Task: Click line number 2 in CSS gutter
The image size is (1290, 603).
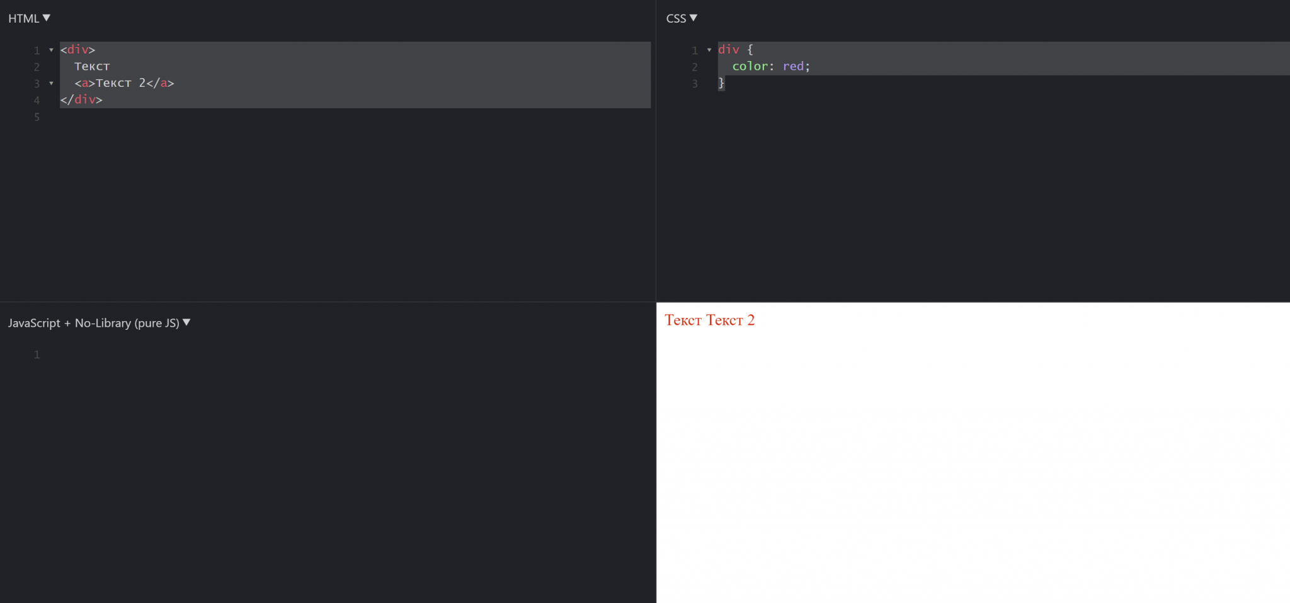Action: 695,67
